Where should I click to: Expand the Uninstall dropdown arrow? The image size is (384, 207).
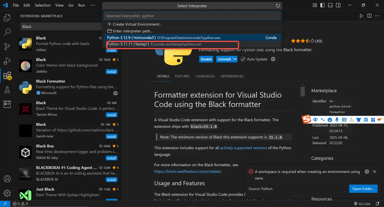pyautogui.click(x=235, y=59)
